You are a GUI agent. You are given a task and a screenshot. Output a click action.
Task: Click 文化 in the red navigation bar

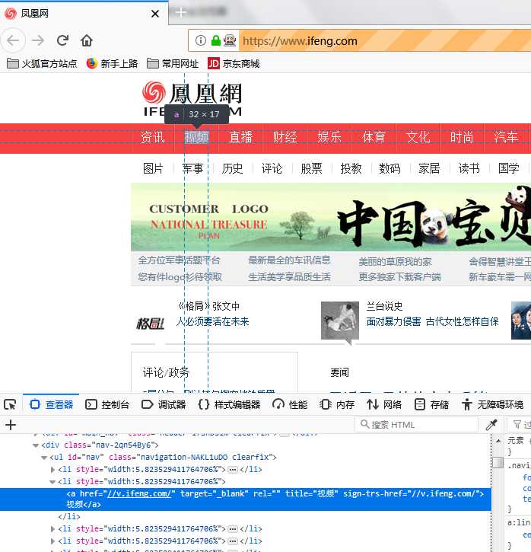pyautogui.click(x=418, y=137)
